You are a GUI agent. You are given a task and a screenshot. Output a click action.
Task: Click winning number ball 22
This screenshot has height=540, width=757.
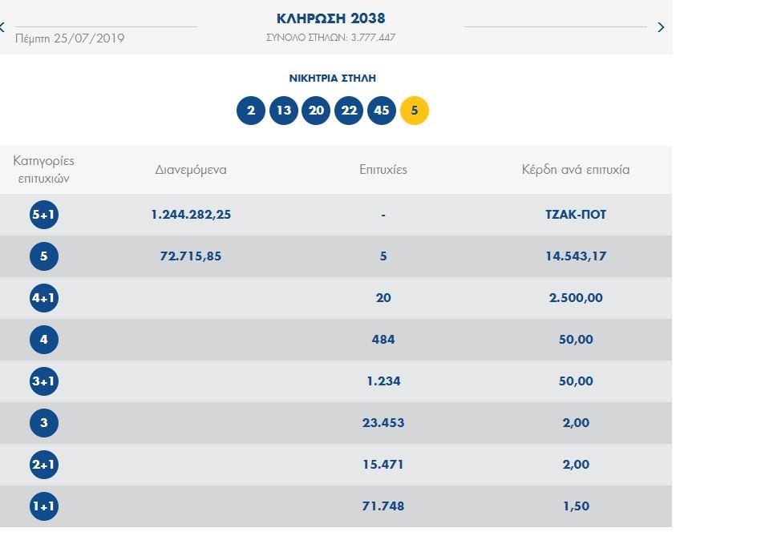click(x=349, y=111)
